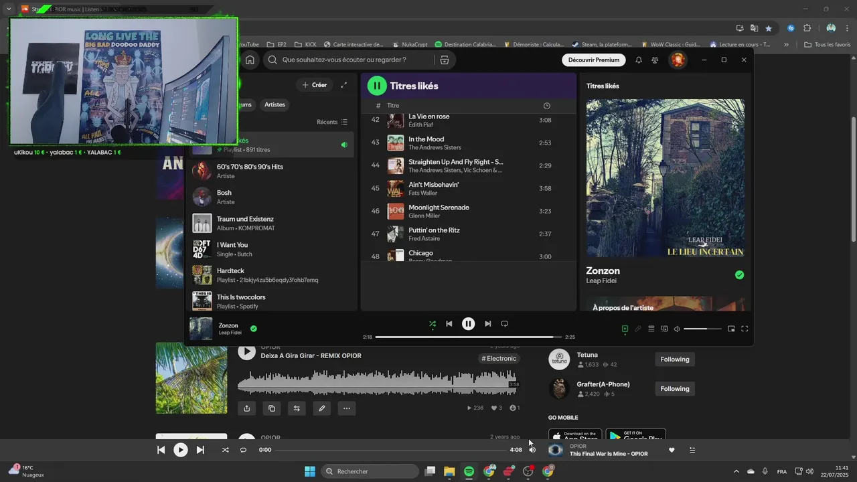The width and height of the screenshot is (857, 482).
Task: Open SoundCloud track more options
Action: 347,408
